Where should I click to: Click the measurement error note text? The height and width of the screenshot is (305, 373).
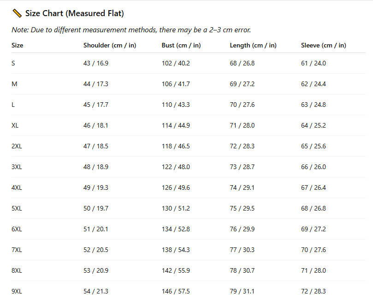click(131, 30)
